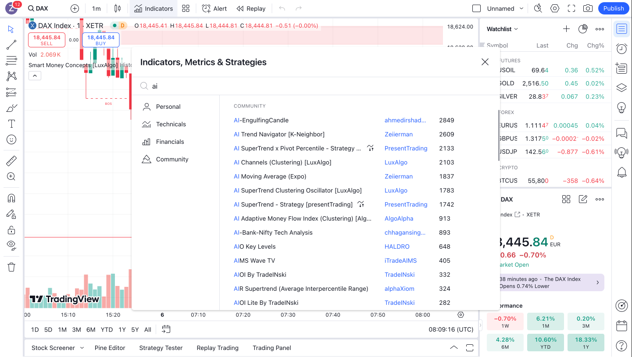The image size is (632, 357).
Task: Open the 1m interval selector
Action: (x=96, y=8)
